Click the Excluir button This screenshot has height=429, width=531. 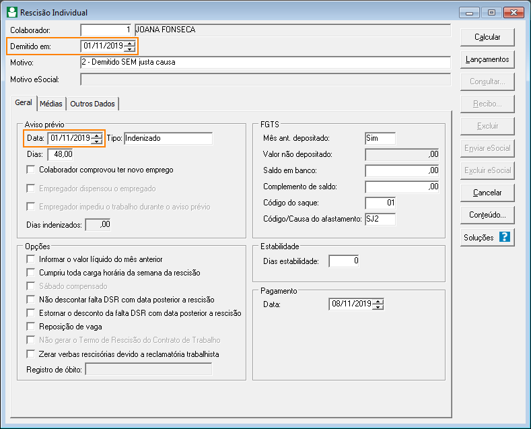point(487,126)
